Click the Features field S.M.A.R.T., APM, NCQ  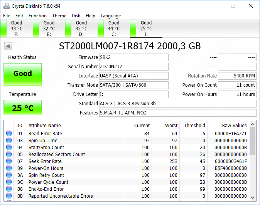(178, 113)
